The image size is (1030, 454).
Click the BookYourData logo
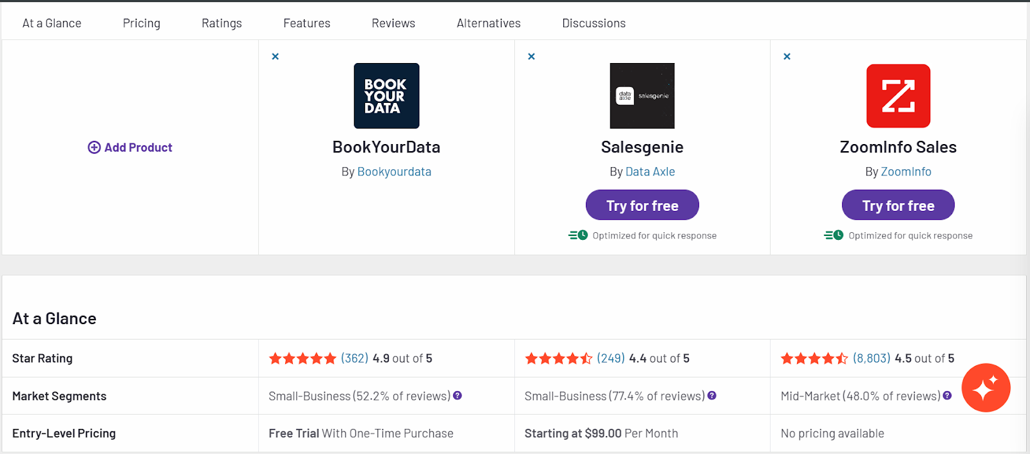tap(386, 96)
